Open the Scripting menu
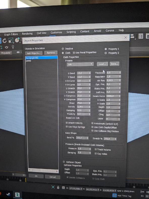Screen dimensions: 149x199 click(71, 32)
